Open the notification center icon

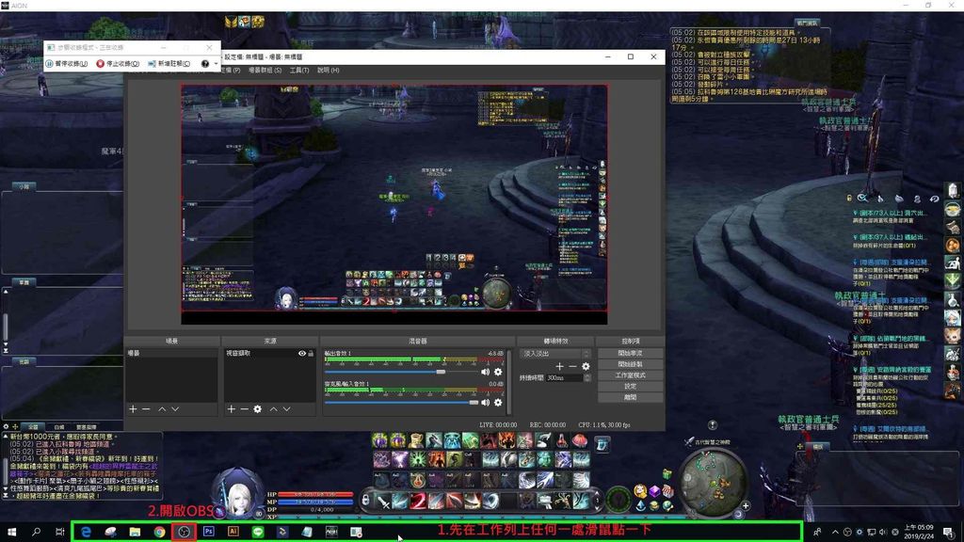(949, 533)
